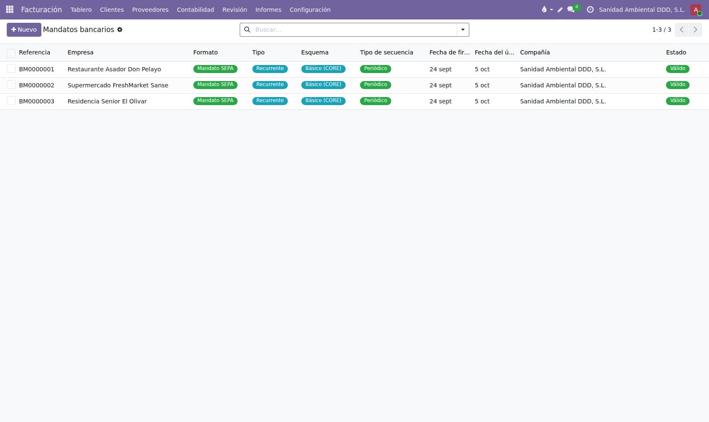Switch company via Sanidad Ambiental DDD selector
This screenshot has height=422, width=709.
[x=642, y=9]
